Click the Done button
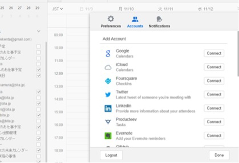The height and width of the screenshot is (163, 239). pos(219,155)
